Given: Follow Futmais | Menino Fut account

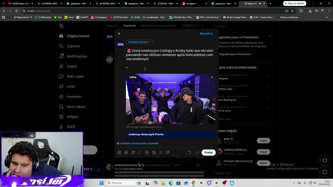Looking at the screenshot, I should point(263,163).
